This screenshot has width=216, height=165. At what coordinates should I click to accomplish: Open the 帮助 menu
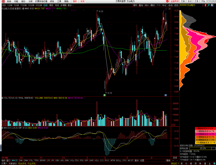67,1
